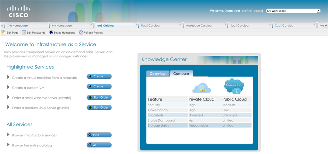Screen dimensions: 328x154
Task: Click the Public Cloud column header
Action: (234, 99)
